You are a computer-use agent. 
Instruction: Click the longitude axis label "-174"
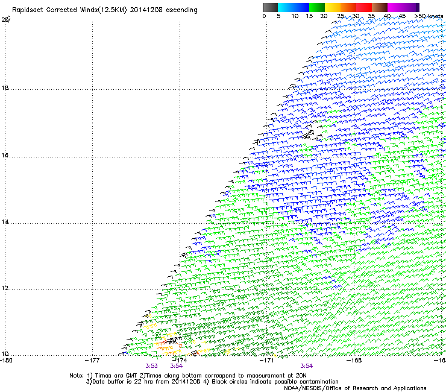(180, 361)
